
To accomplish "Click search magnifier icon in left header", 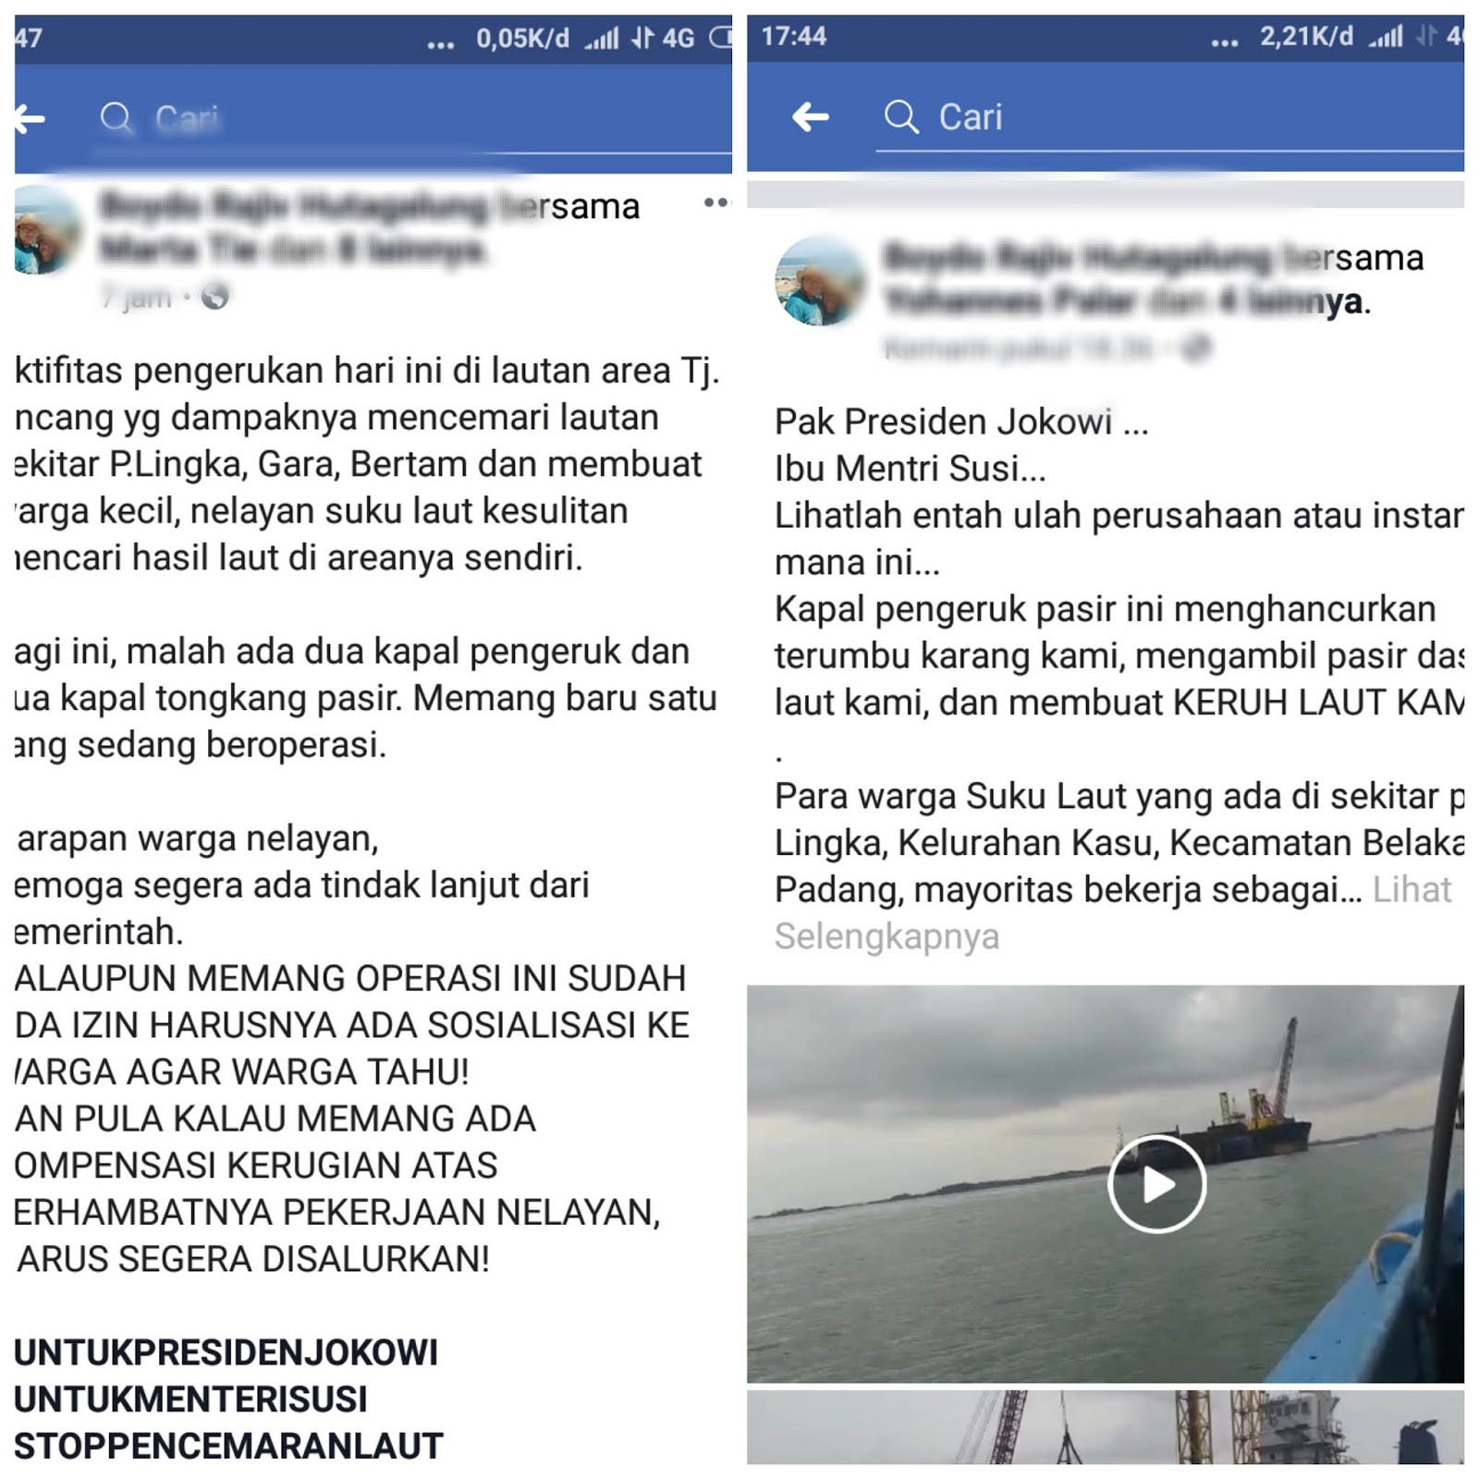I will (x=116, y=118).
